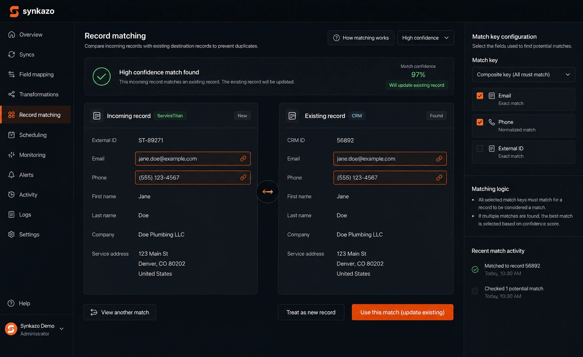
Task: Click the CRM tag on existing record
Action: [357, 116]
